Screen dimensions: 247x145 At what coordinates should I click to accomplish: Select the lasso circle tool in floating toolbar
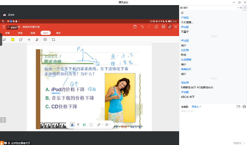point(91,124)
